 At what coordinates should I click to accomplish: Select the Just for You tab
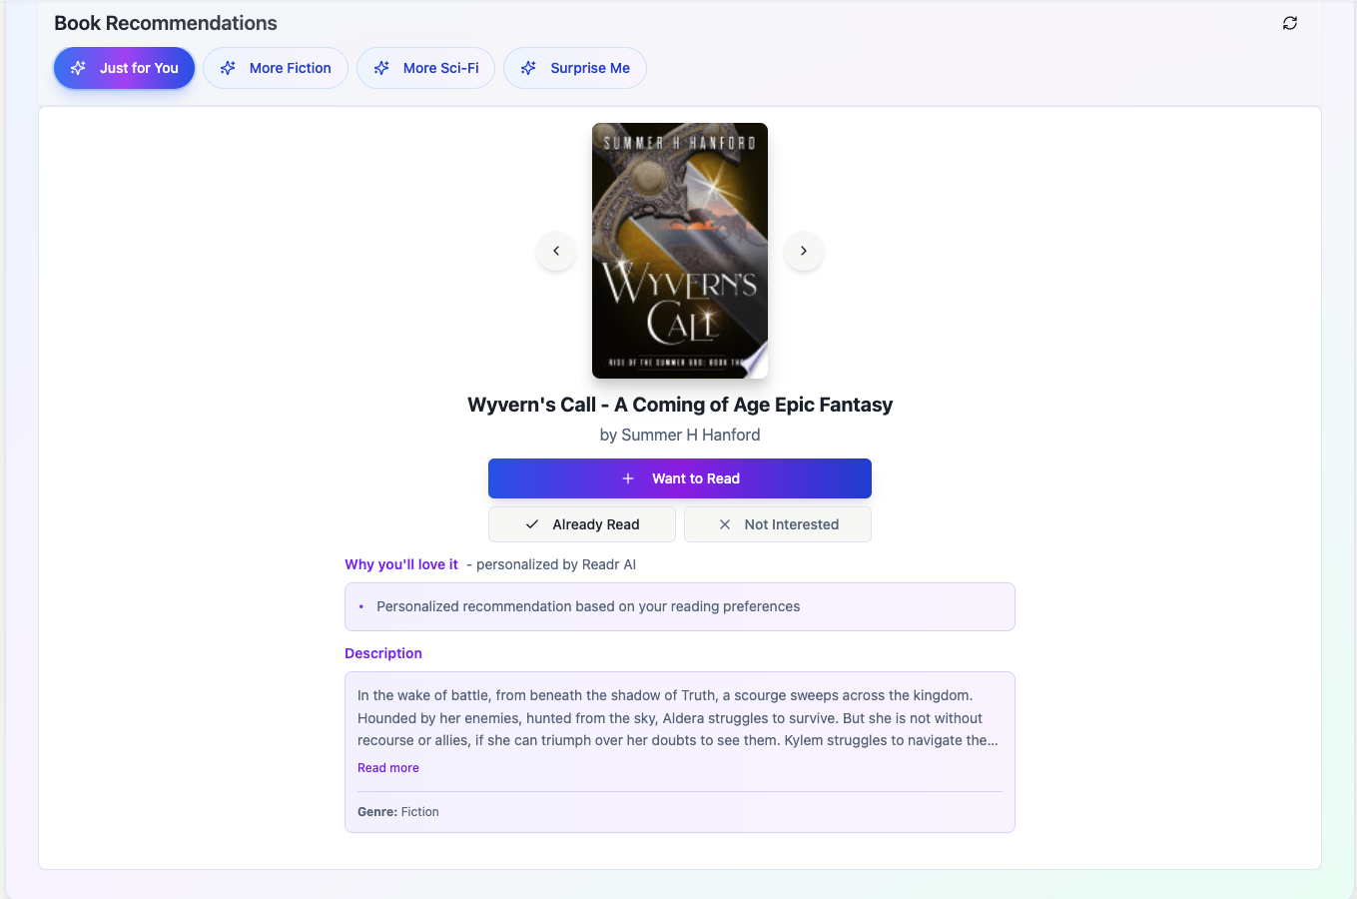point(124,68)
